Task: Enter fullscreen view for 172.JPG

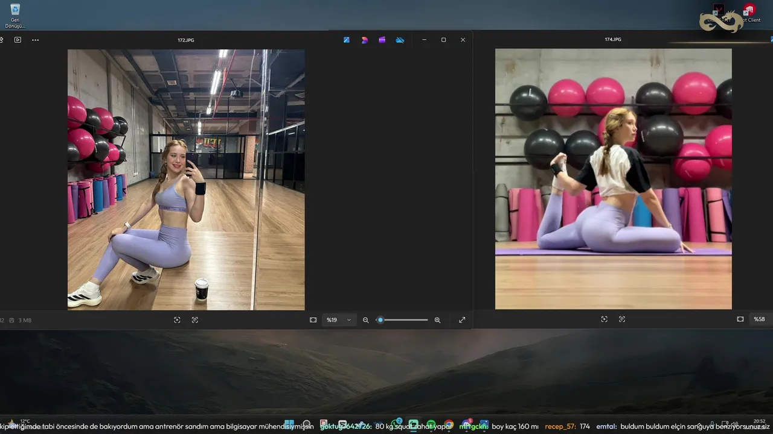Action: point(462,320)
